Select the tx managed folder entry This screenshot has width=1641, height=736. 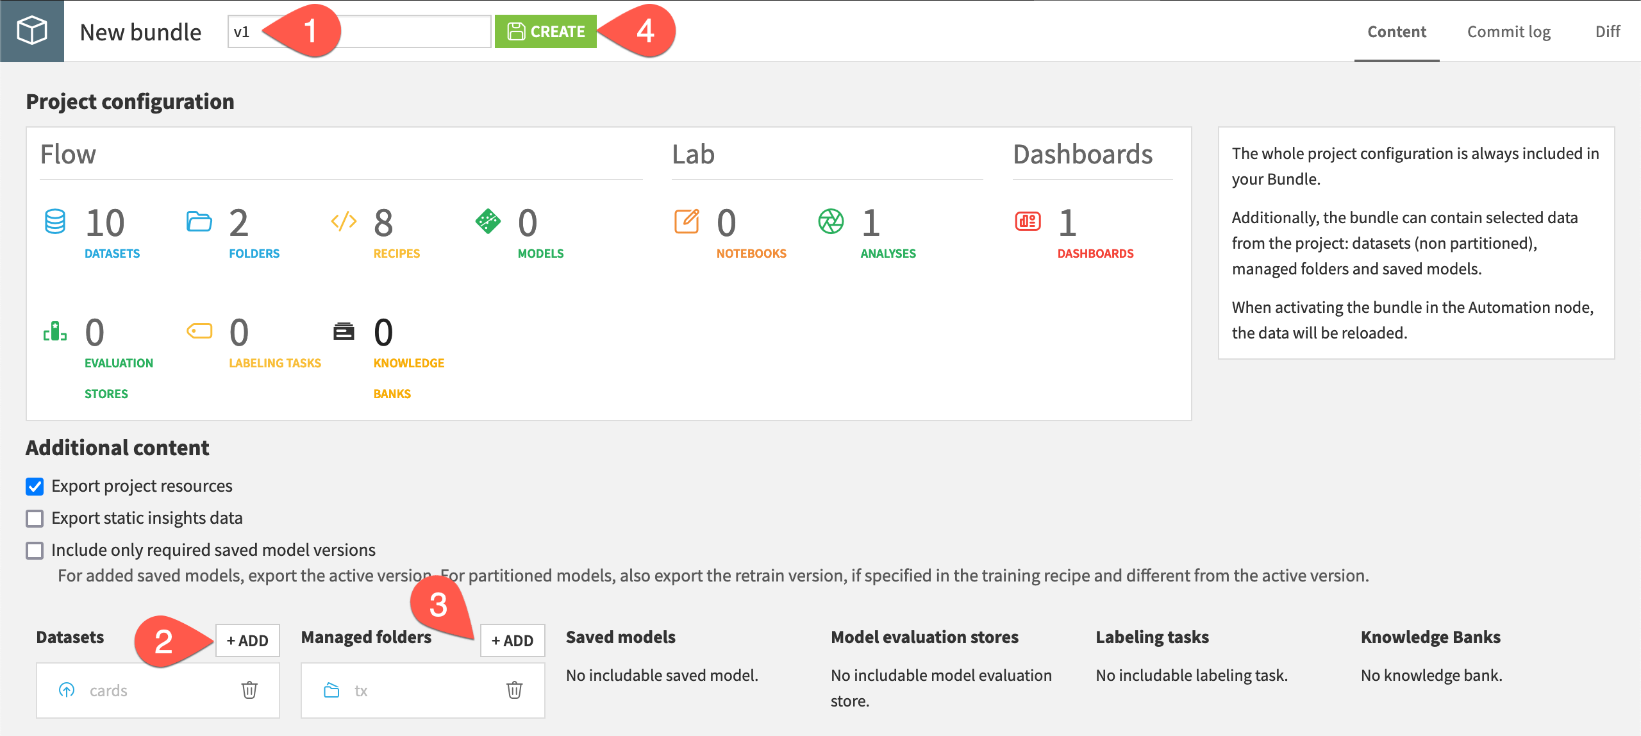pyautogui.click(x=423, y=690)
